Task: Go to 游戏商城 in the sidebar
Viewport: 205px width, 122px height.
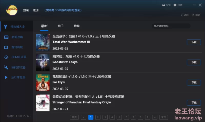Action: [x=17, y=47]
